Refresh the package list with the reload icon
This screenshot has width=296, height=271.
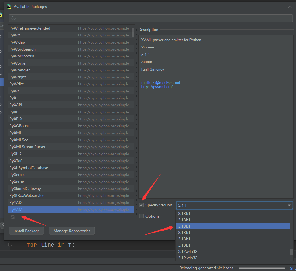click(x=12, y=217)
